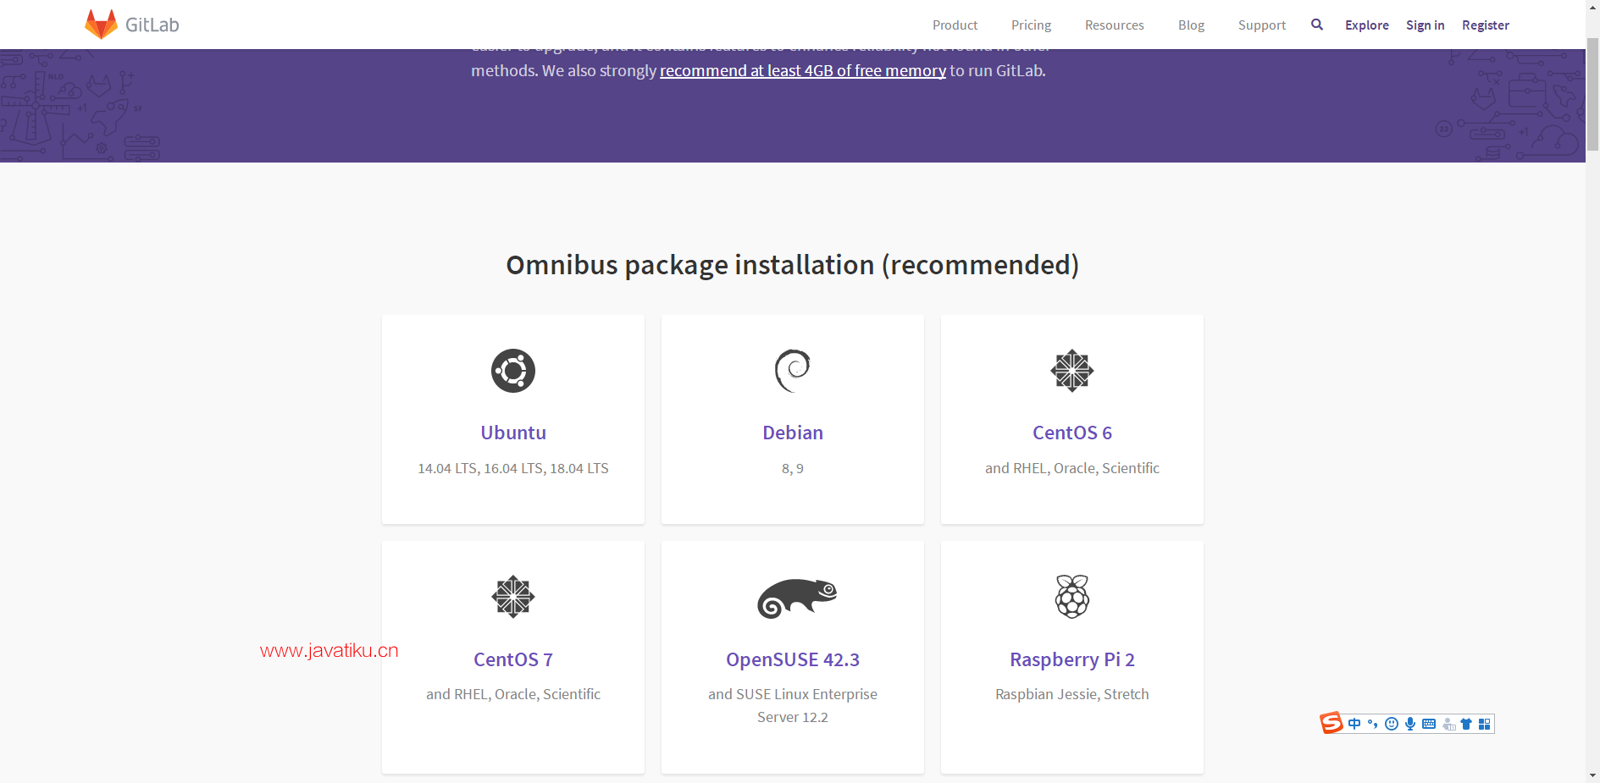This screenshot has height=783, width=1600.
Task: Click the Sogou user account icon
Action: click(1448, 724)
